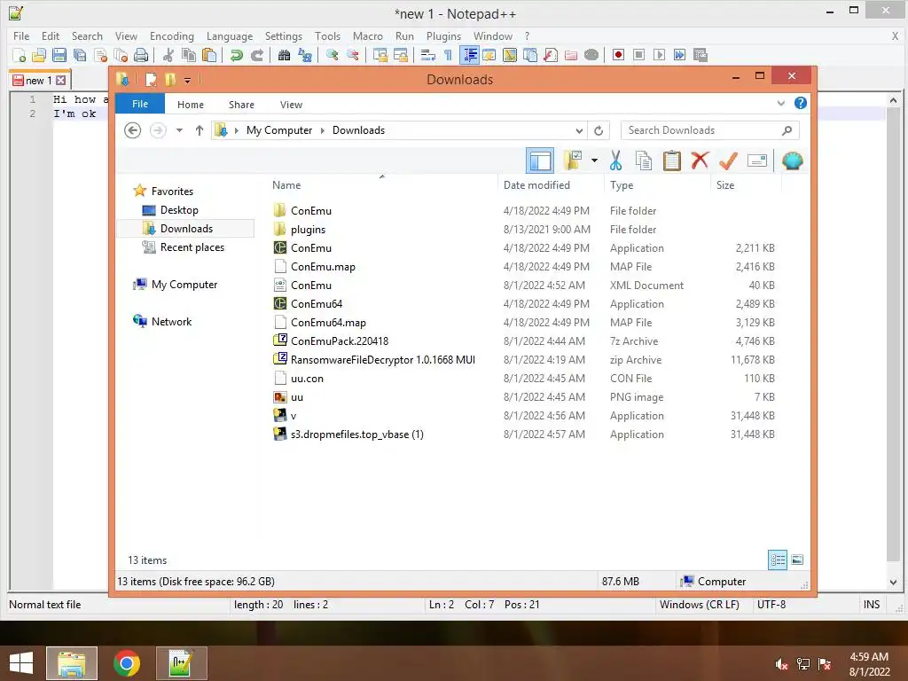Click the Print icon in Notepad++ toolbar
Image resolution: width=908 pixels, height=681 pixels.
tap(141, 55)
